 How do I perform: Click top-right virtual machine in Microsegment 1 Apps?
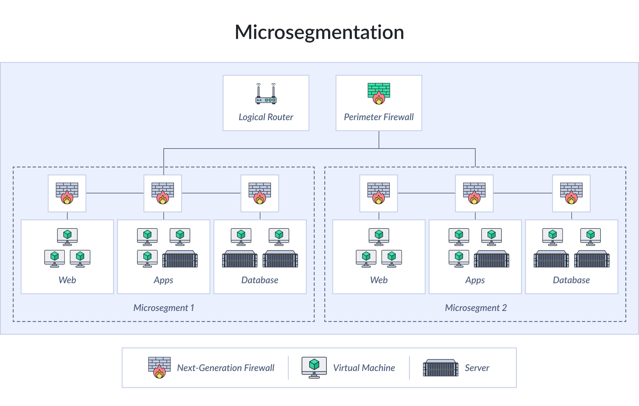pyautogui.click(x=180, y=237)
